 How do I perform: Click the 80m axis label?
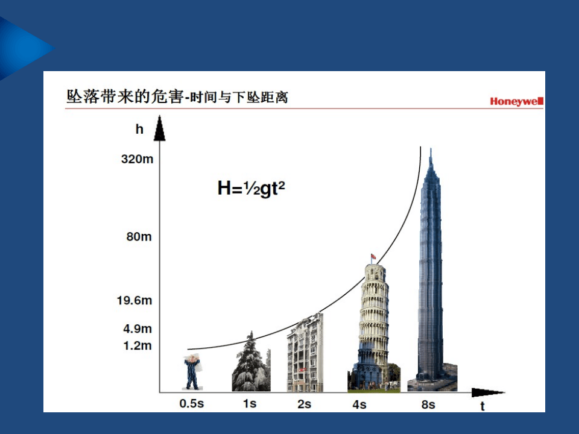(x=139, y=236)
